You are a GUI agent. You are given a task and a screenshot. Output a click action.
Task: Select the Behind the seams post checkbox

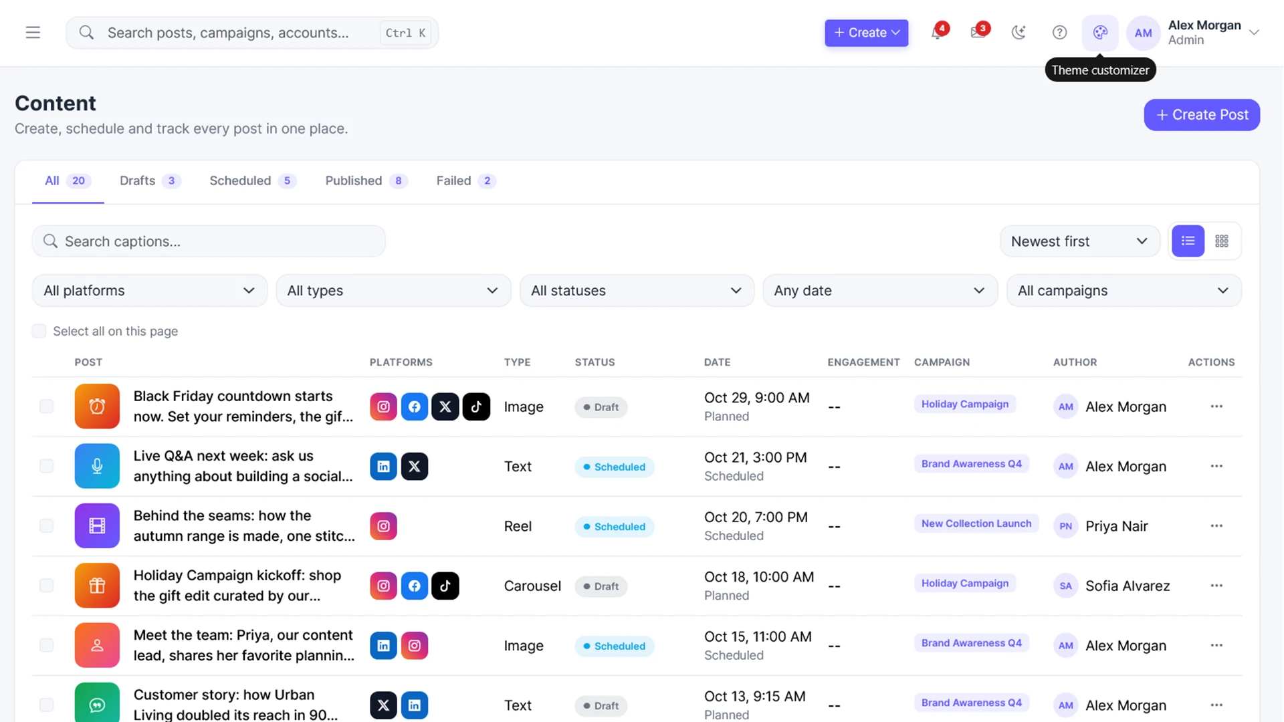pyautogui.click(x=46, y=526)
